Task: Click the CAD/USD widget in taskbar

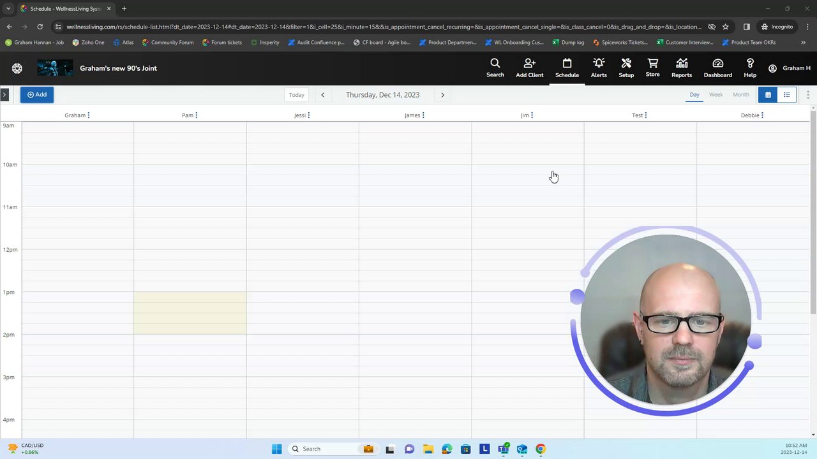Action: (x=26, y=449)
